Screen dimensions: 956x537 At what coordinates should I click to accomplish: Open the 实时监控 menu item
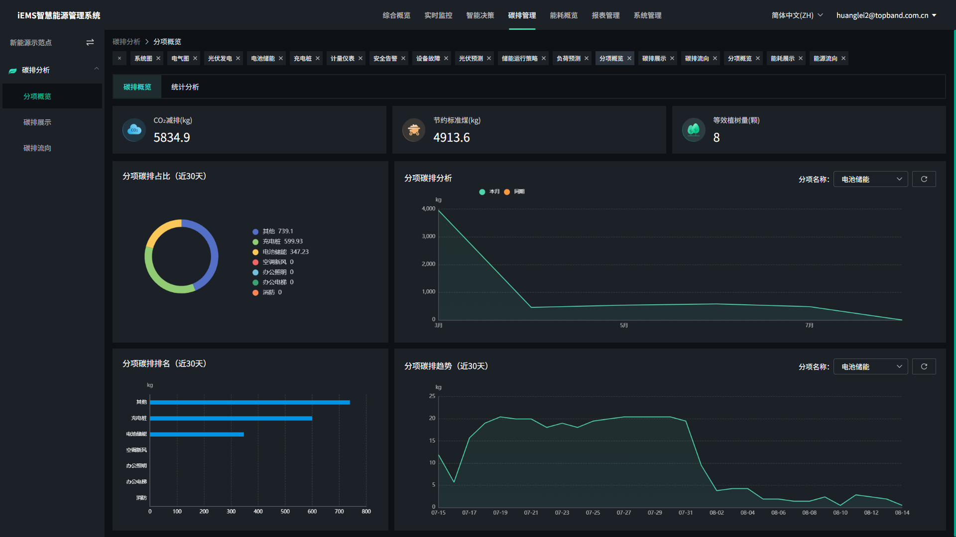tap(438, 15)
